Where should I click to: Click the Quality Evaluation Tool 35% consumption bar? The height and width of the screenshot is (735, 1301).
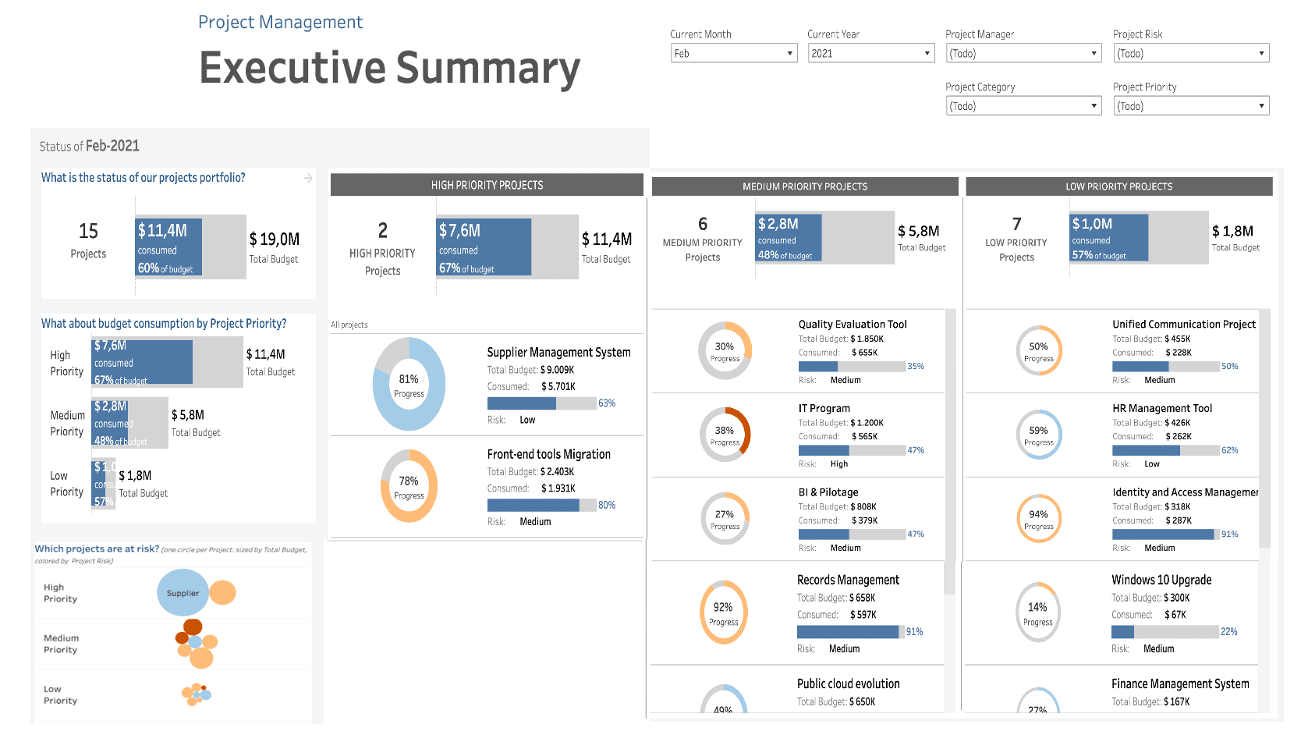point(853,366)
